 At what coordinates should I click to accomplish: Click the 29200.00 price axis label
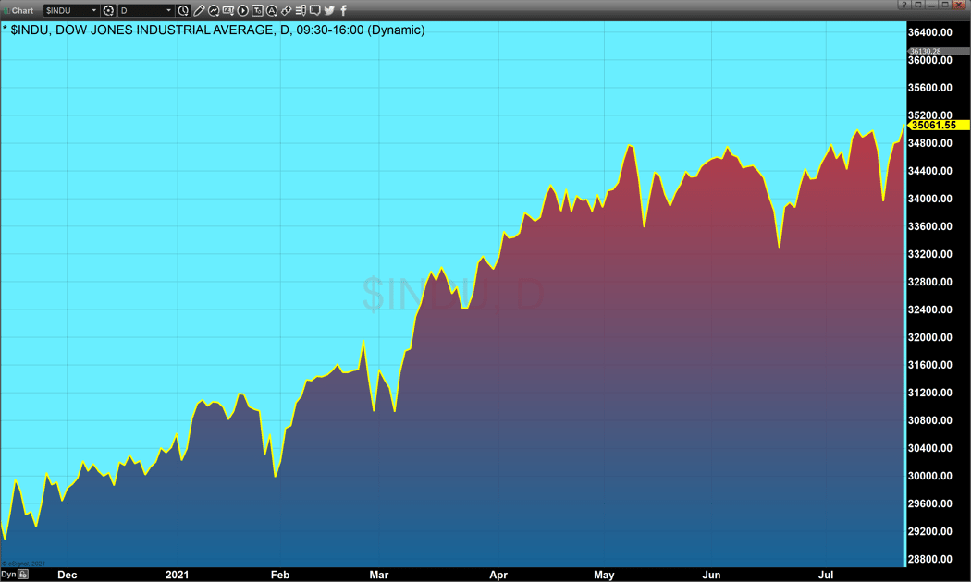coord(929,531)
